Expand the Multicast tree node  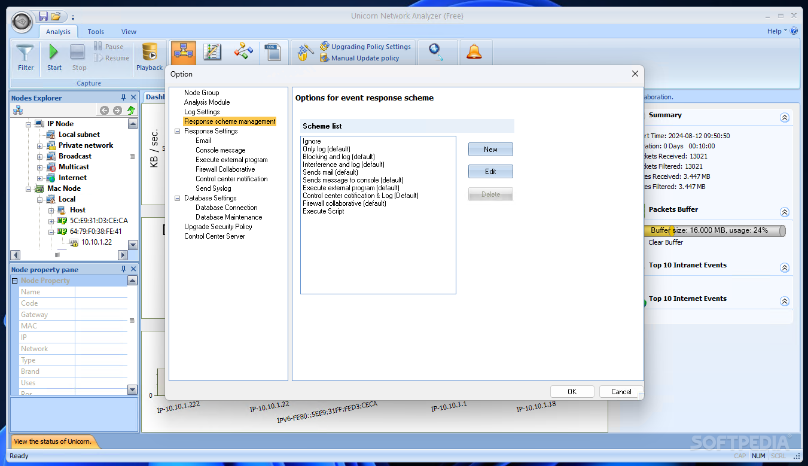click(x=39, y=167)
